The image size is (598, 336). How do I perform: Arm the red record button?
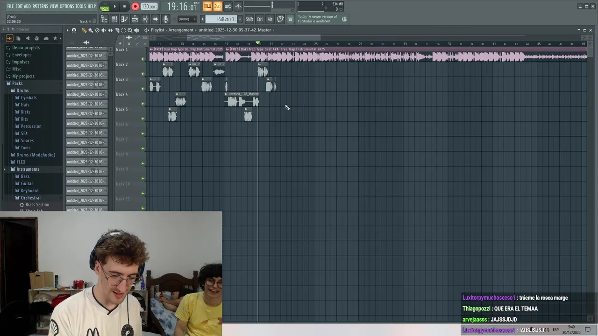click(x=135, y=7)
